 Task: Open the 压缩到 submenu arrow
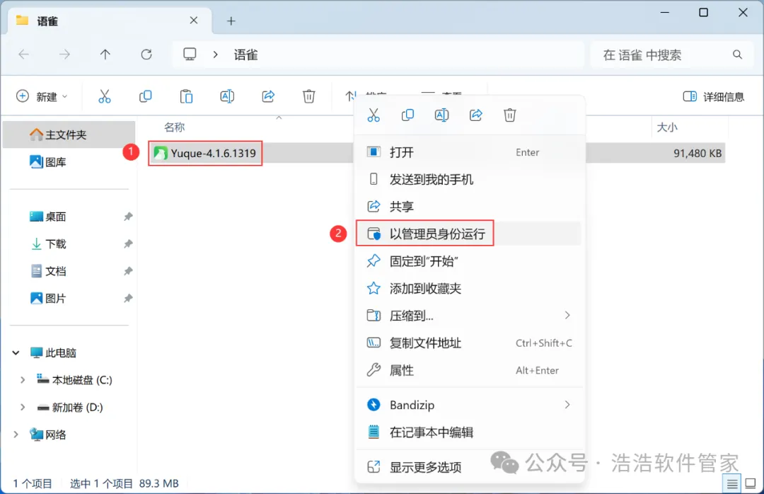pos(567,316)
